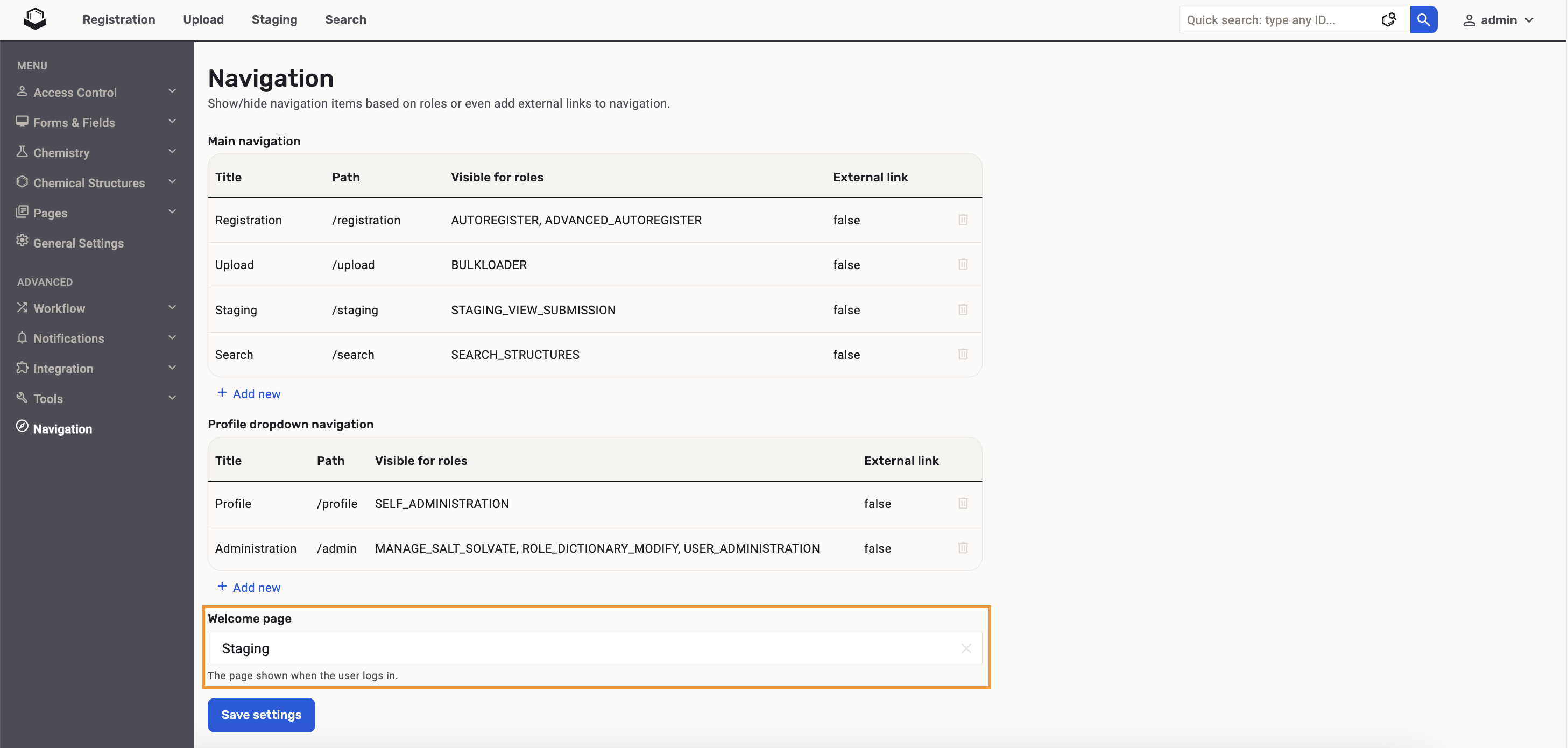This screenshot has height=748, width=1568.
Task: Click the Save settings button
Action: coord(260,715)
